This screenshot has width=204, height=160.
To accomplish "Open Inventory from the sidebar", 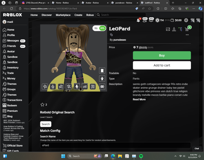I will [11, 68].
